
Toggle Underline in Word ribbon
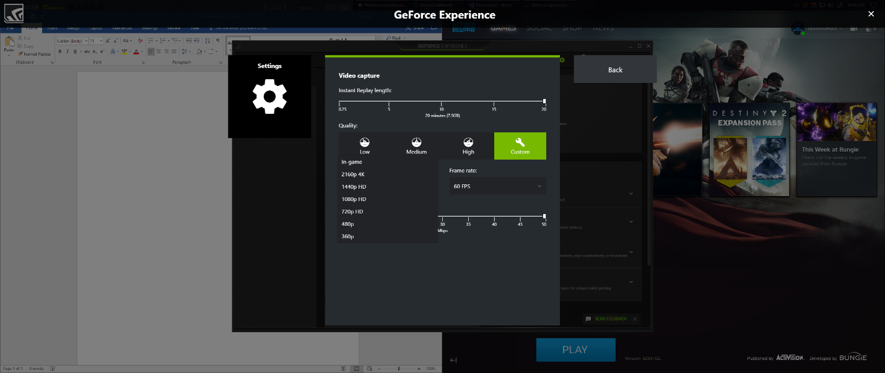[x=75, y=51]
